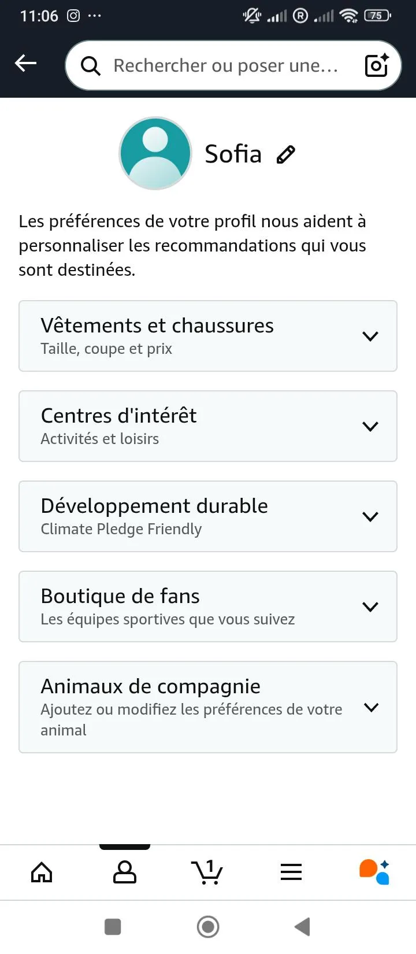416x954 pixels.
Task: Launch Rufus AI assistant icon
Action: [x=374, y=872]
